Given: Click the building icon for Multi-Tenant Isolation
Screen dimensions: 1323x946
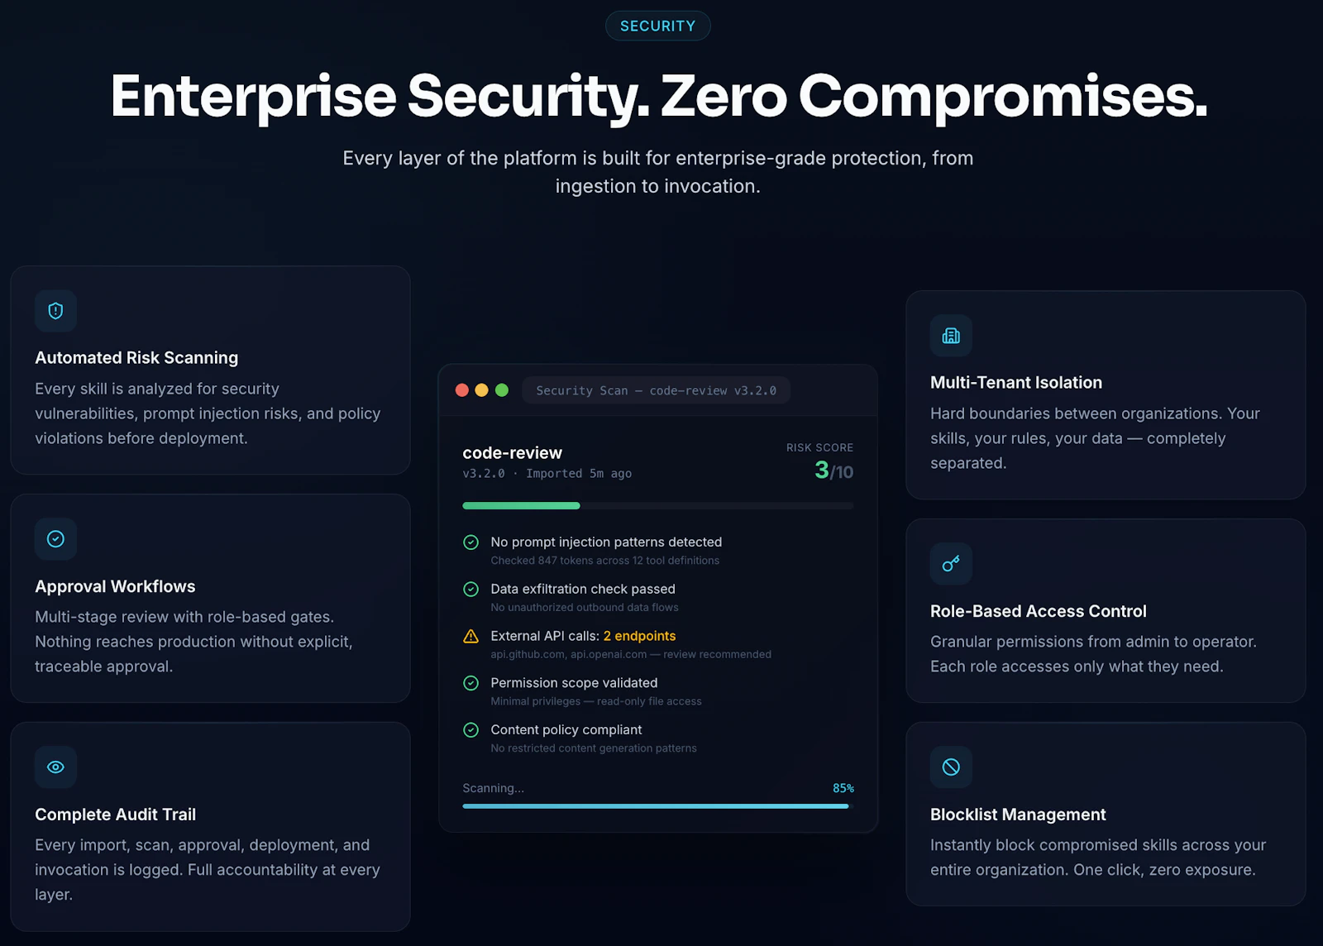Looking at the screenshot, I should [x=951, y=336].
